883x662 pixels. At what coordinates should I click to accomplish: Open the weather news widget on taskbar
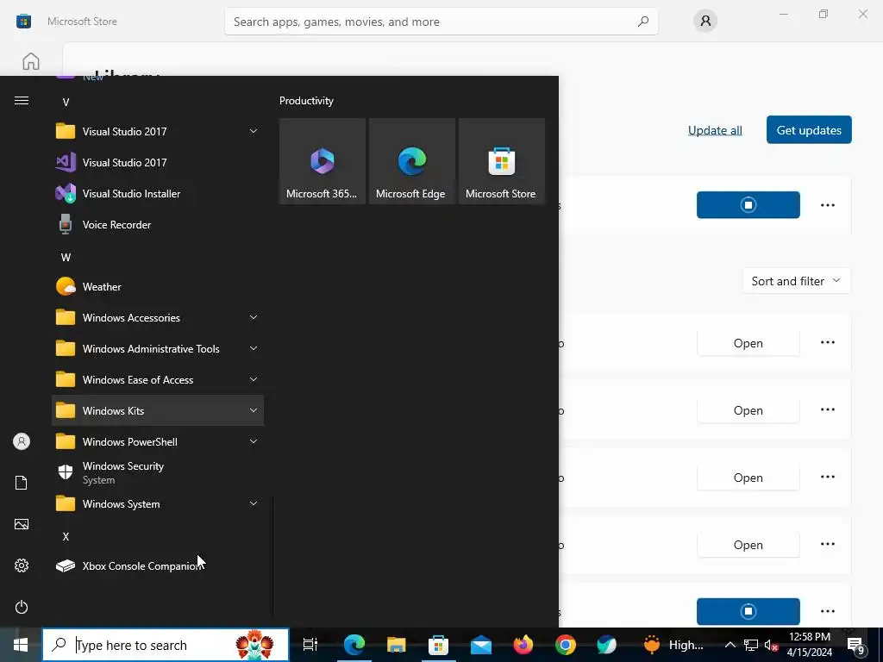[x=674, y=645]
